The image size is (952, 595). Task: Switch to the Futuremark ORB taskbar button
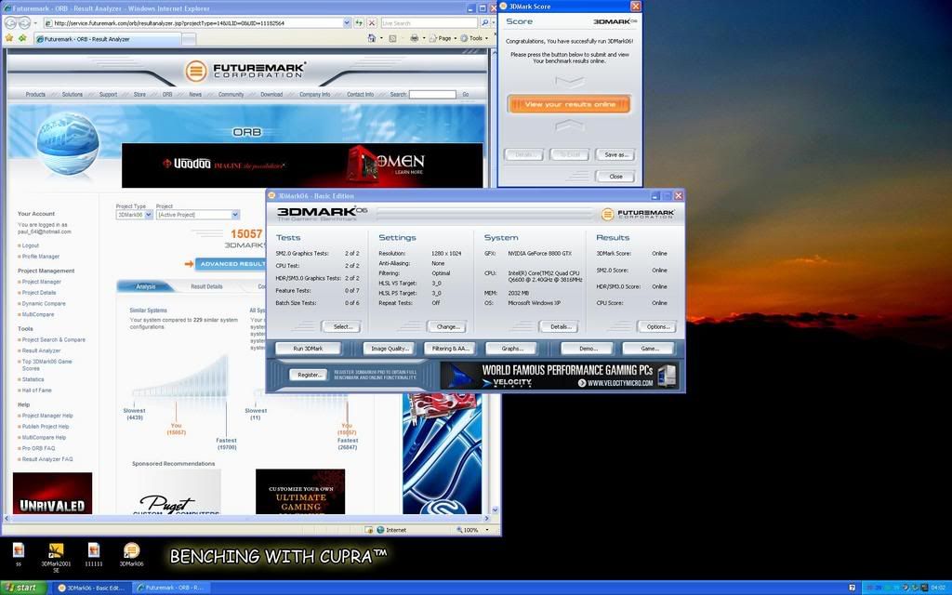[172, 588]
